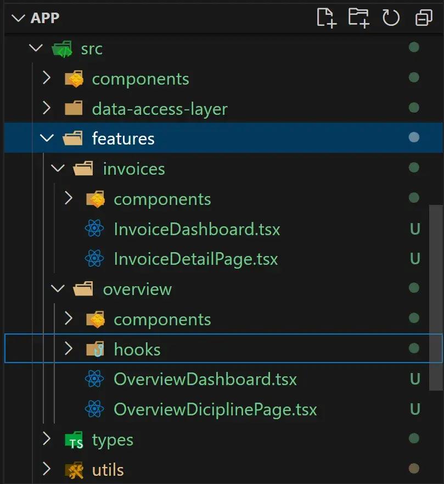Click the src folder code icon
The width and height of the screenshot is (444, 484).
point(62,49)
